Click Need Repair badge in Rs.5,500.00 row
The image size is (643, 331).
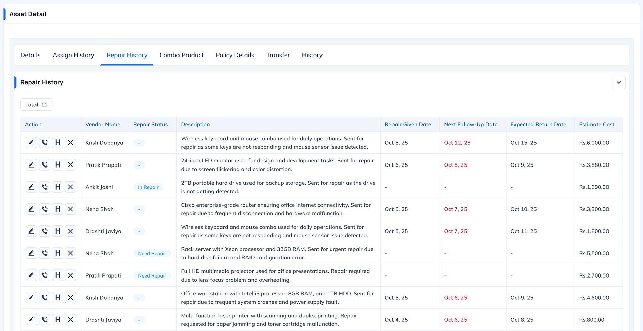[x=152, y=254]
